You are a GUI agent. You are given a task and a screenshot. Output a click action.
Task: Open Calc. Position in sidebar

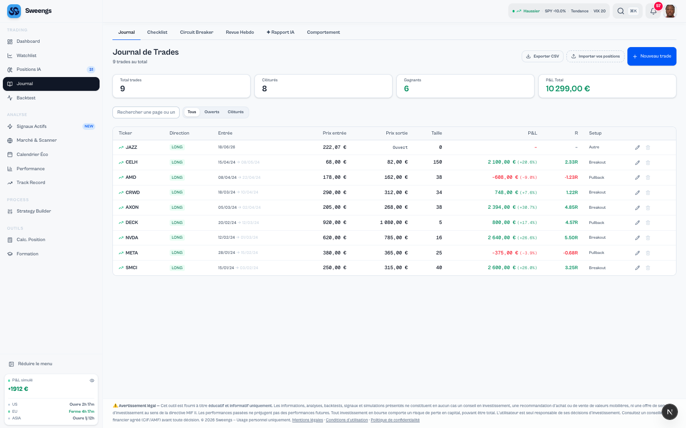tap(51, 240)
